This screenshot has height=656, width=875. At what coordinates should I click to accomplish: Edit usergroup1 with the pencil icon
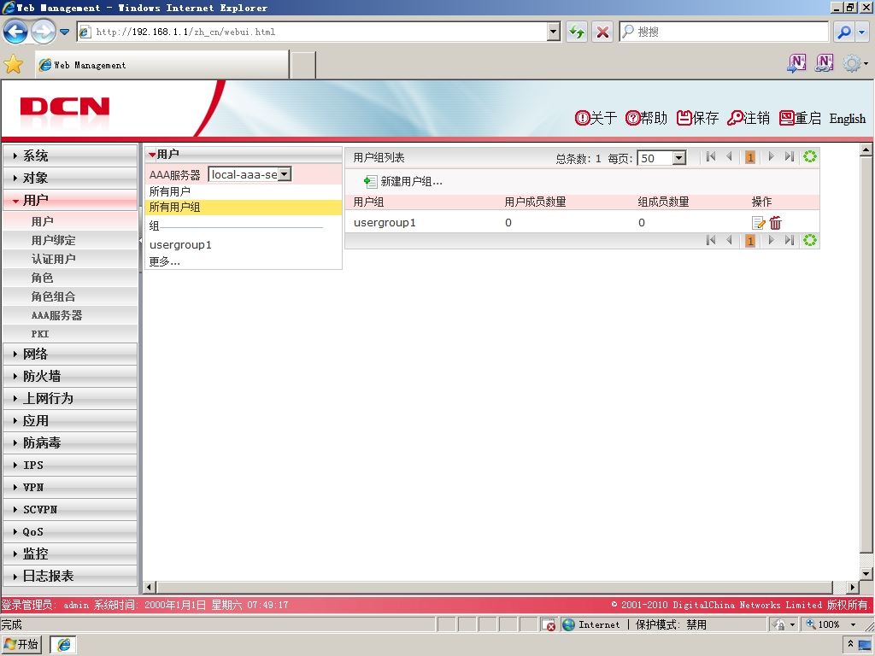coord(759,223)
